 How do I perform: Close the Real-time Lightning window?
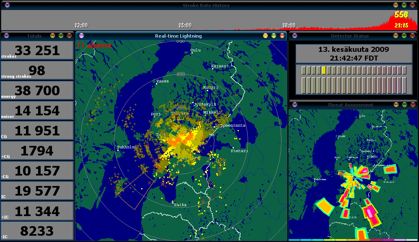[x=282, y=36]
